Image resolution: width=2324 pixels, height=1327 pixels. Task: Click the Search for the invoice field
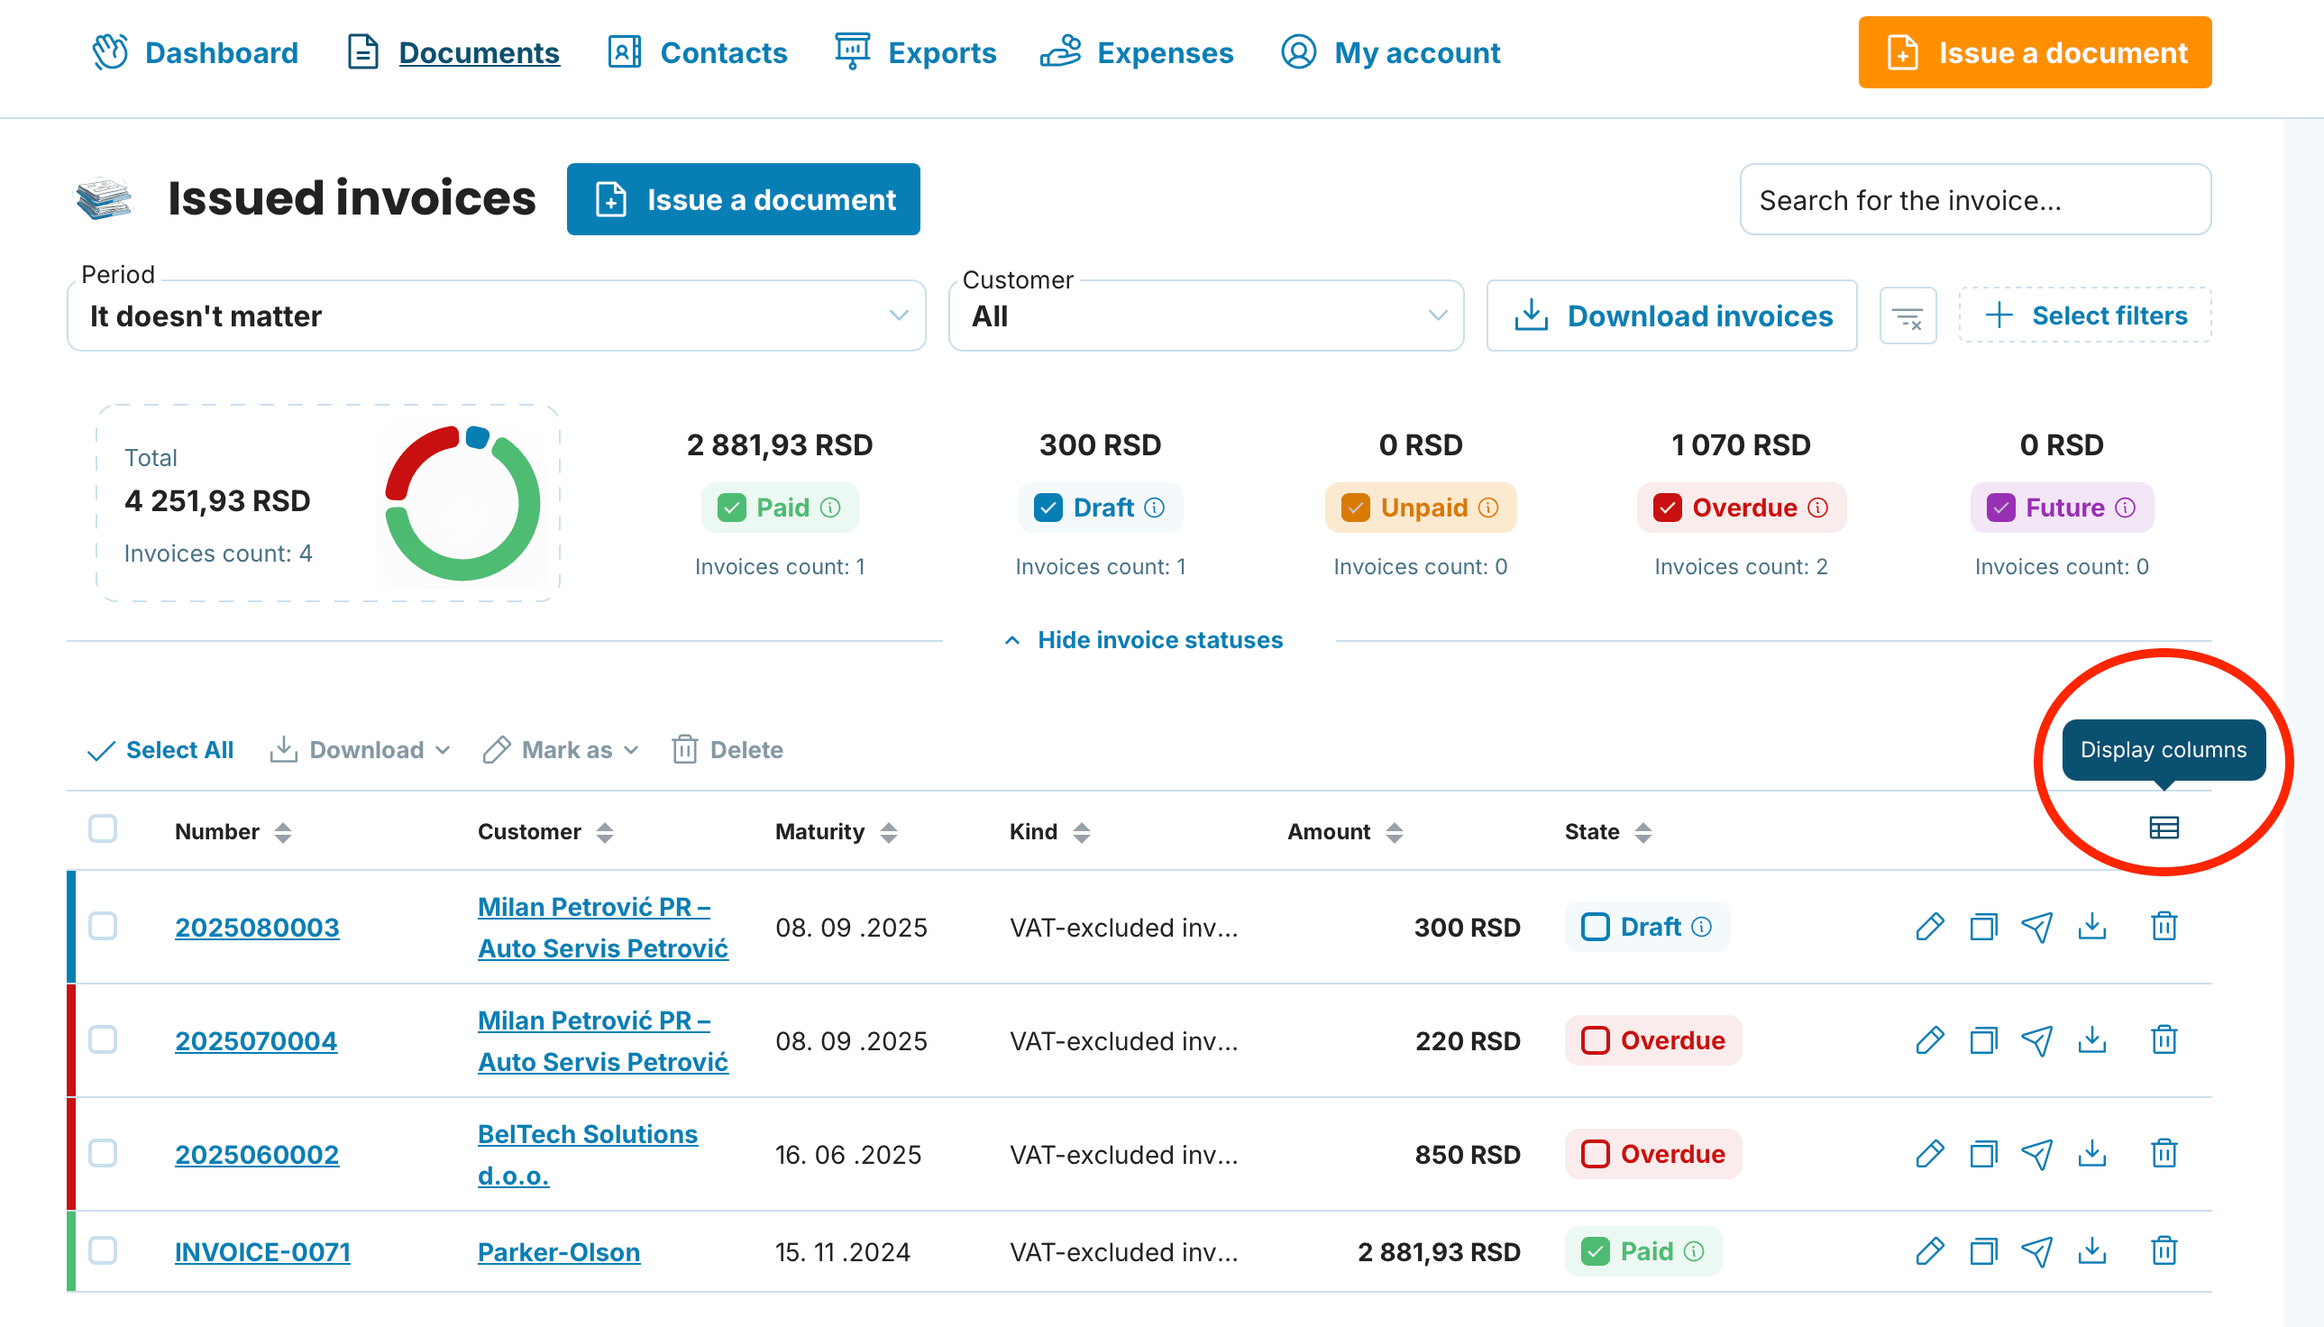(x=1975, y=199)
